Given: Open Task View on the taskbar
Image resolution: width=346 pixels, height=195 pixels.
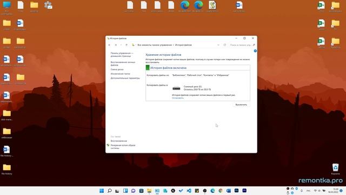Looking at the screenshot, I should [117, 191].
